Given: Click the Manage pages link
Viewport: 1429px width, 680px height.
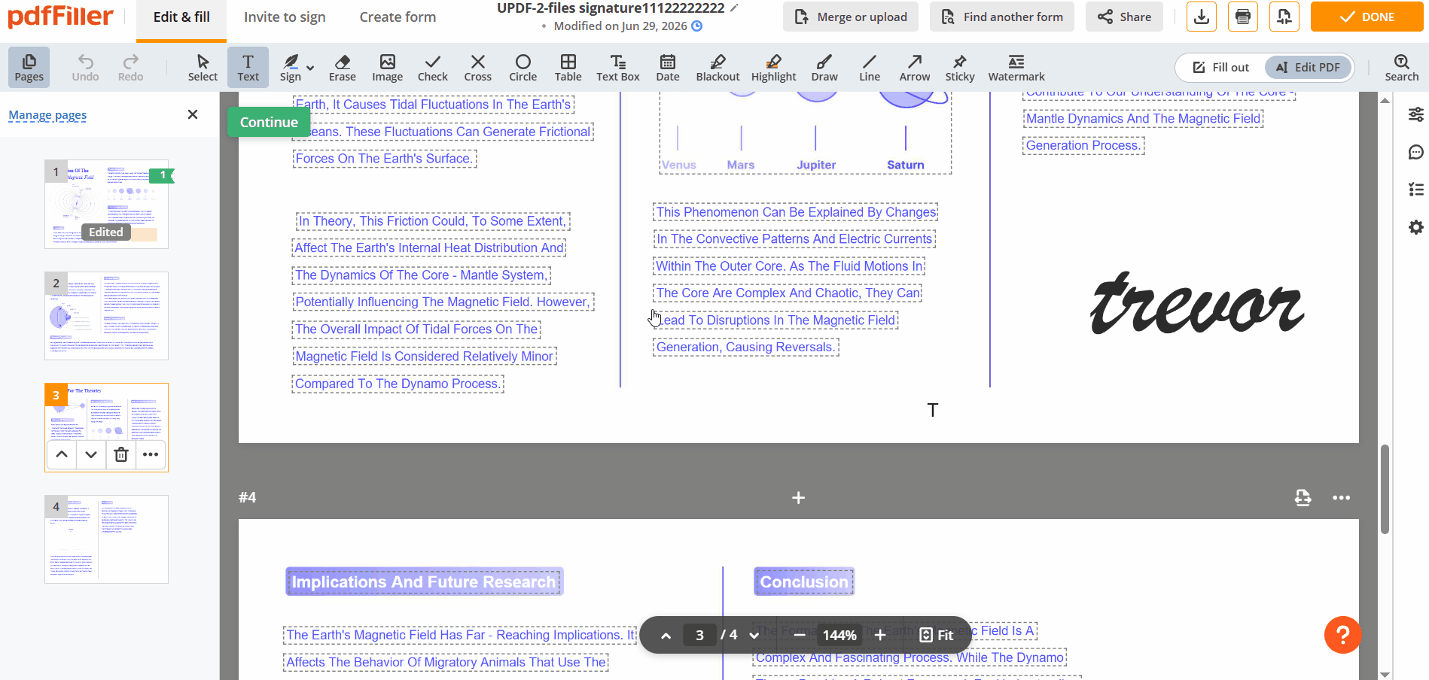Looking at the screenshot, I should (x=47, y=115).
